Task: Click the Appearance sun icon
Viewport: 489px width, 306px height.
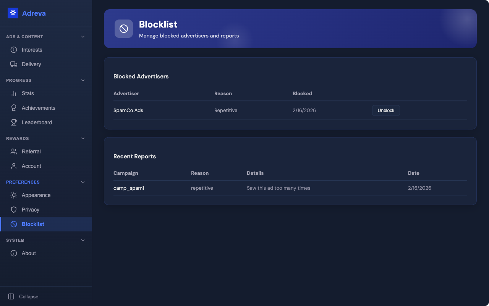Action: [x=14, y=195]
